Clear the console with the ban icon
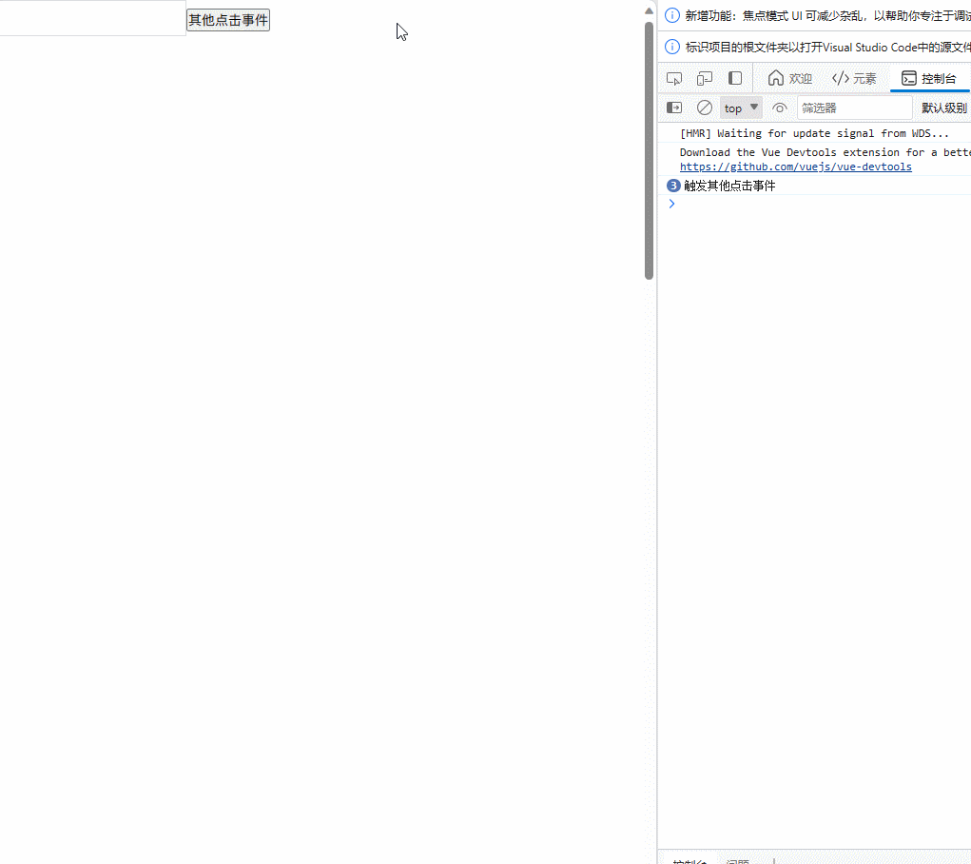The height and width of the screenshot is (864, 971). tap(704, 108)
